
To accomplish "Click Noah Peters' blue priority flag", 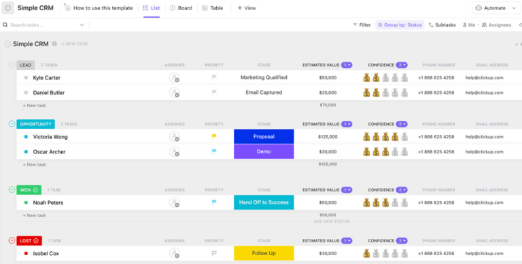I will pos(214,202).
